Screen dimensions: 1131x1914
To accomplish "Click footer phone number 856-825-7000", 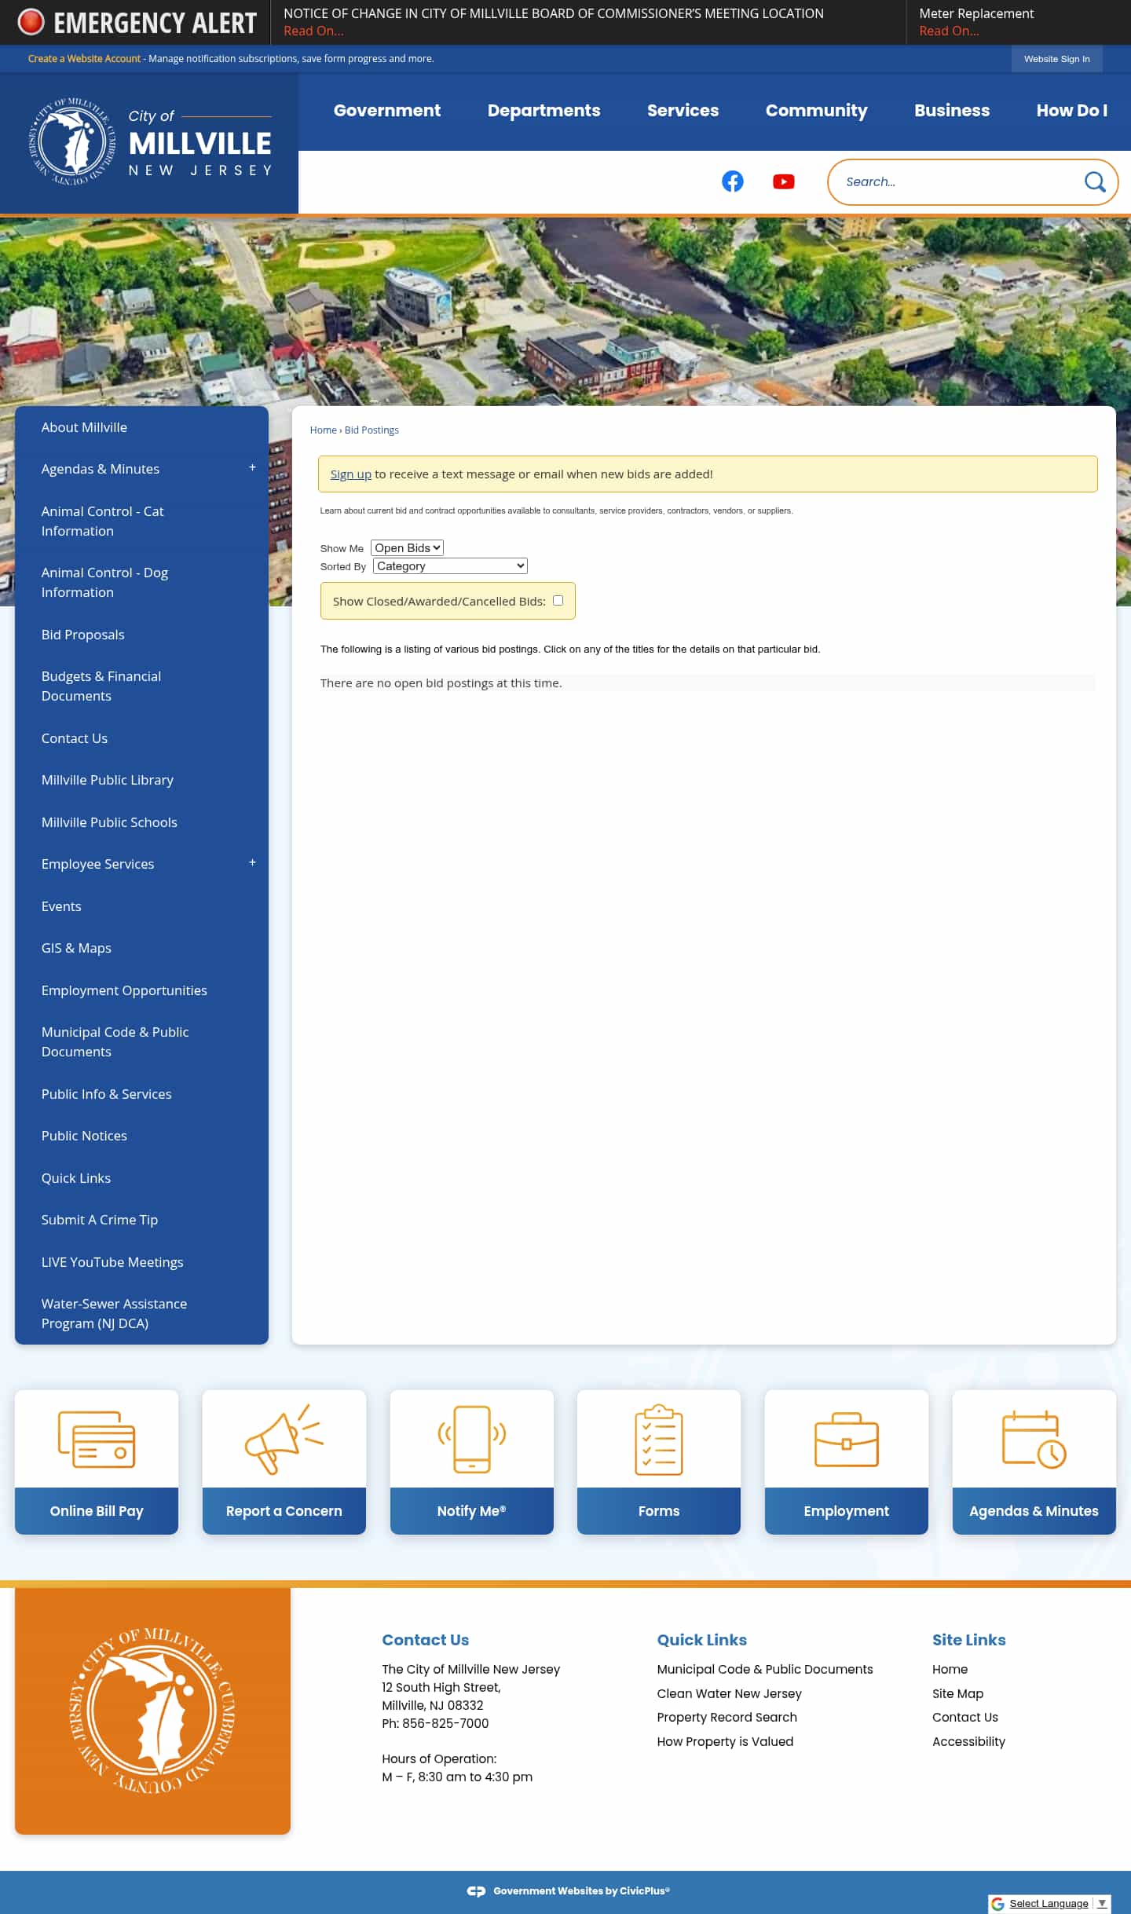I will pyautogui.click(x=445, y=1723).
